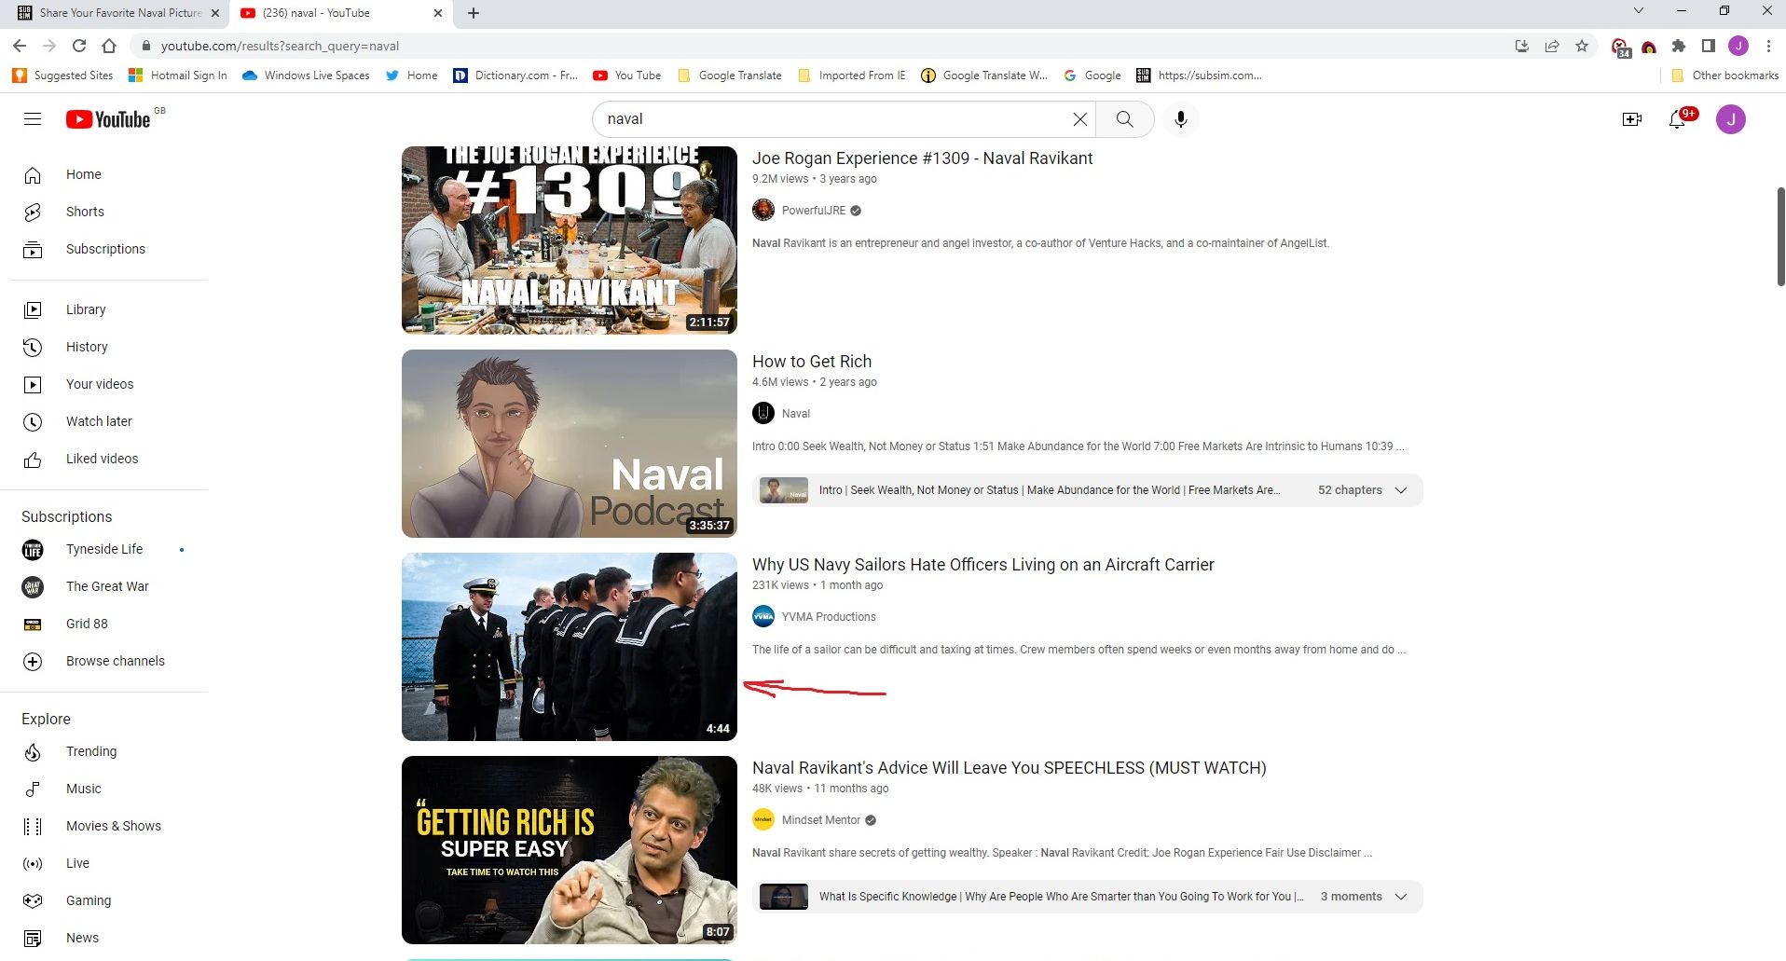Open the Navy sailors video thumbnail
The image size is (1786, 961).
570,647
